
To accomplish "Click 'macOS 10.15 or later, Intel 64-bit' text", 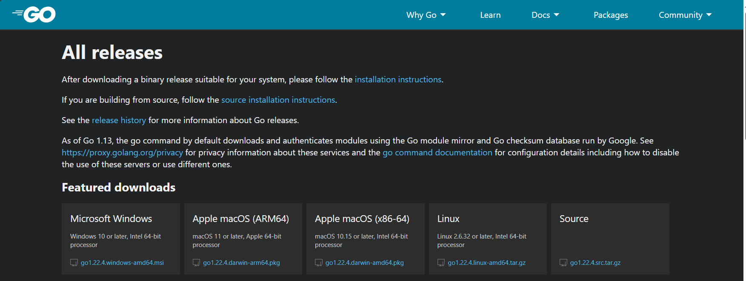I will [x=361, y=236].
